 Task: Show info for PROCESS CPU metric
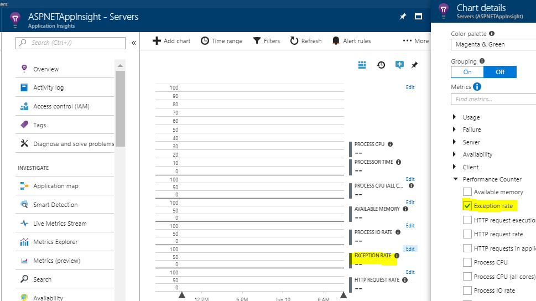tap(390, 144)
